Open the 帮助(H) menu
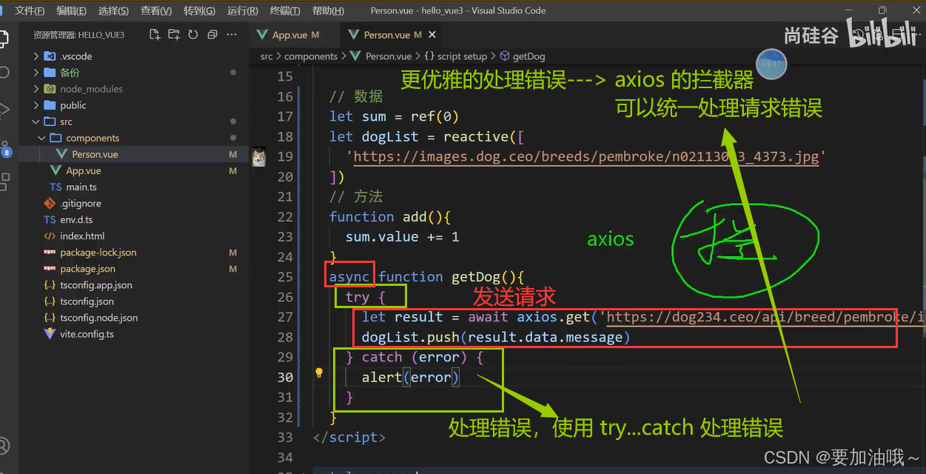This screenshot has height=474, width=926. tap(328, 10)
